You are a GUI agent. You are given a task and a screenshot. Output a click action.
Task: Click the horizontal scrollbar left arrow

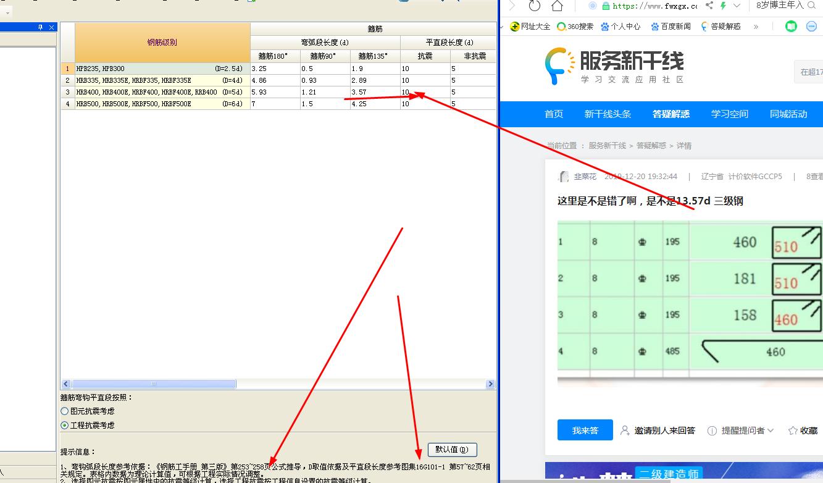pyautogui.click(x=65, y=384)
